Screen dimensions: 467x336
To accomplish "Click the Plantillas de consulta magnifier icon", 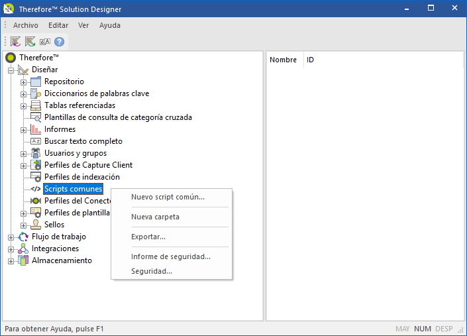I will (x=36, y=117).
